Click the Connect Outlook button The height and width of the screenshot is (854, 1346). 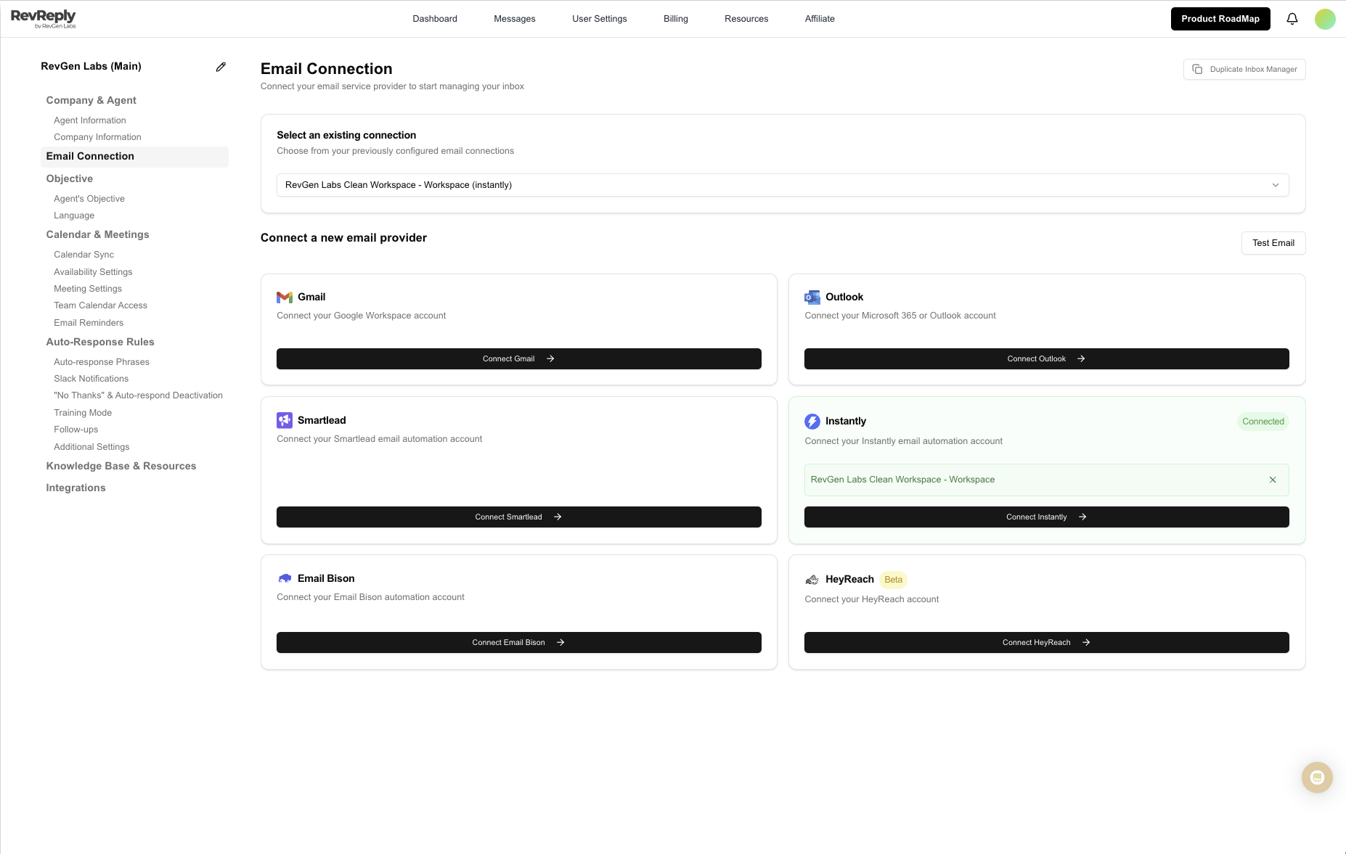point(1047,359)
